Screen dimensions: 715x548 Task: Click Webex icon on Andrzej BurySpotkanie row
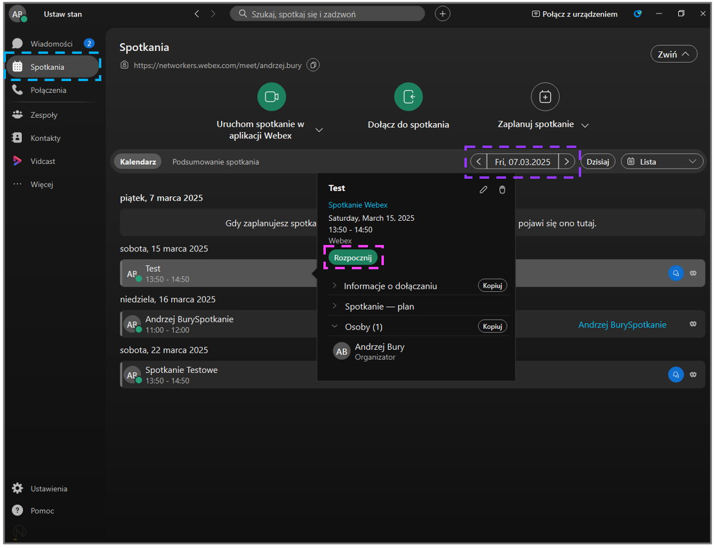click(693, 324)
